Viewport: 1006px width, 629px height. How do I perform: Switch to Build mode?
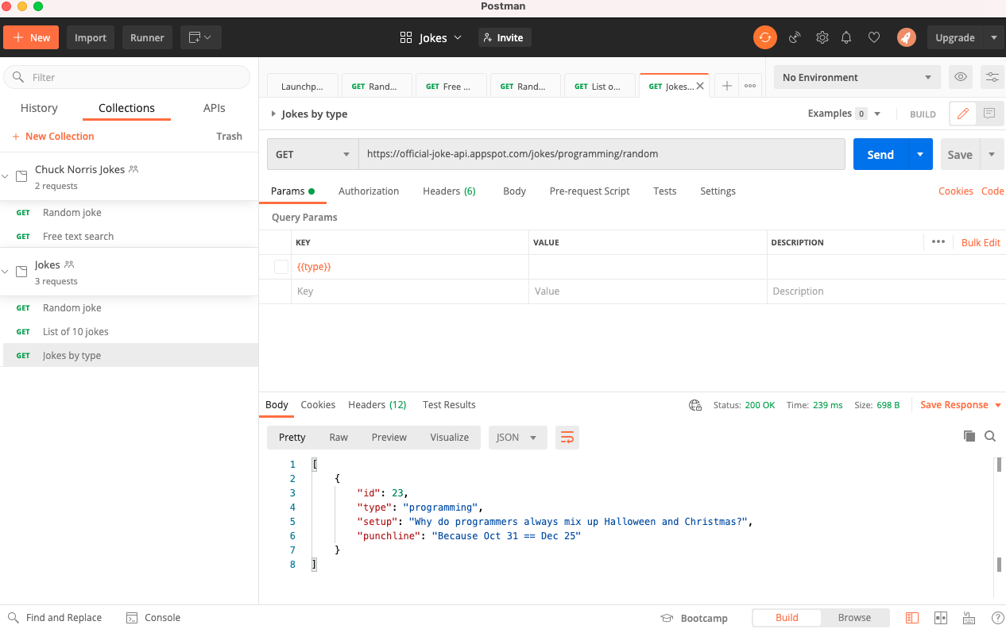click(787, 618)
